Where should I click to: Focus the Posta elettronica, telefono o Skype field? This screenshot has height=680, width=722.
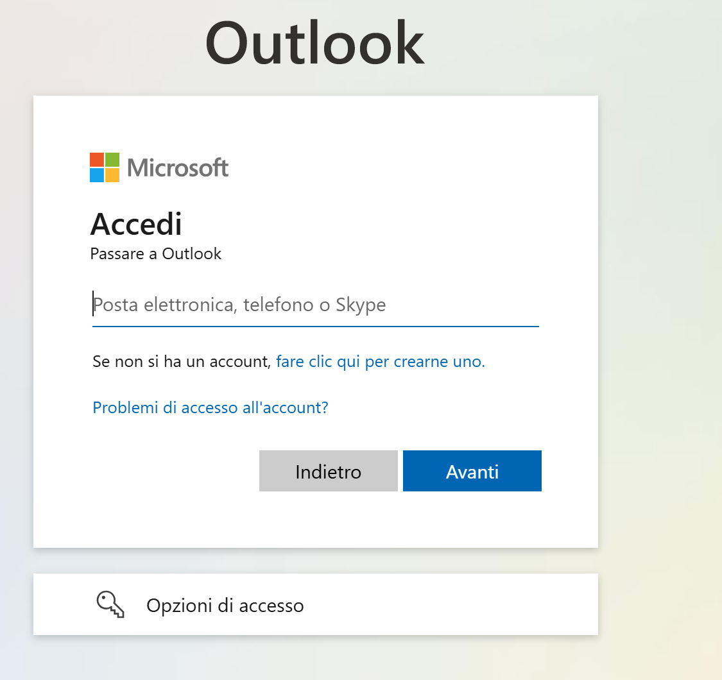point(315,305)
